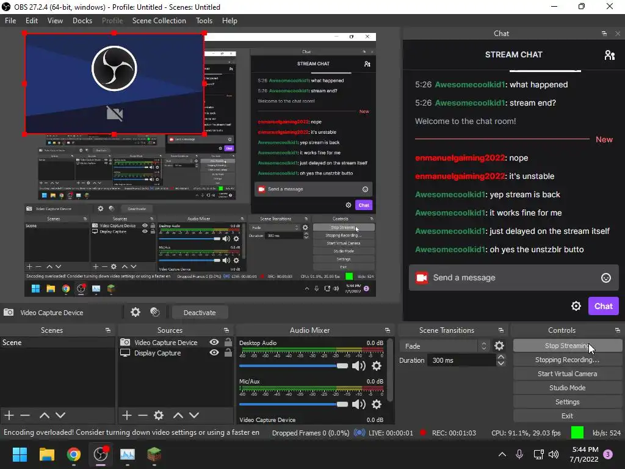Viewport: 625px width, 469px height.
Task: Open the Edit menu
Action: pos(32,21)
